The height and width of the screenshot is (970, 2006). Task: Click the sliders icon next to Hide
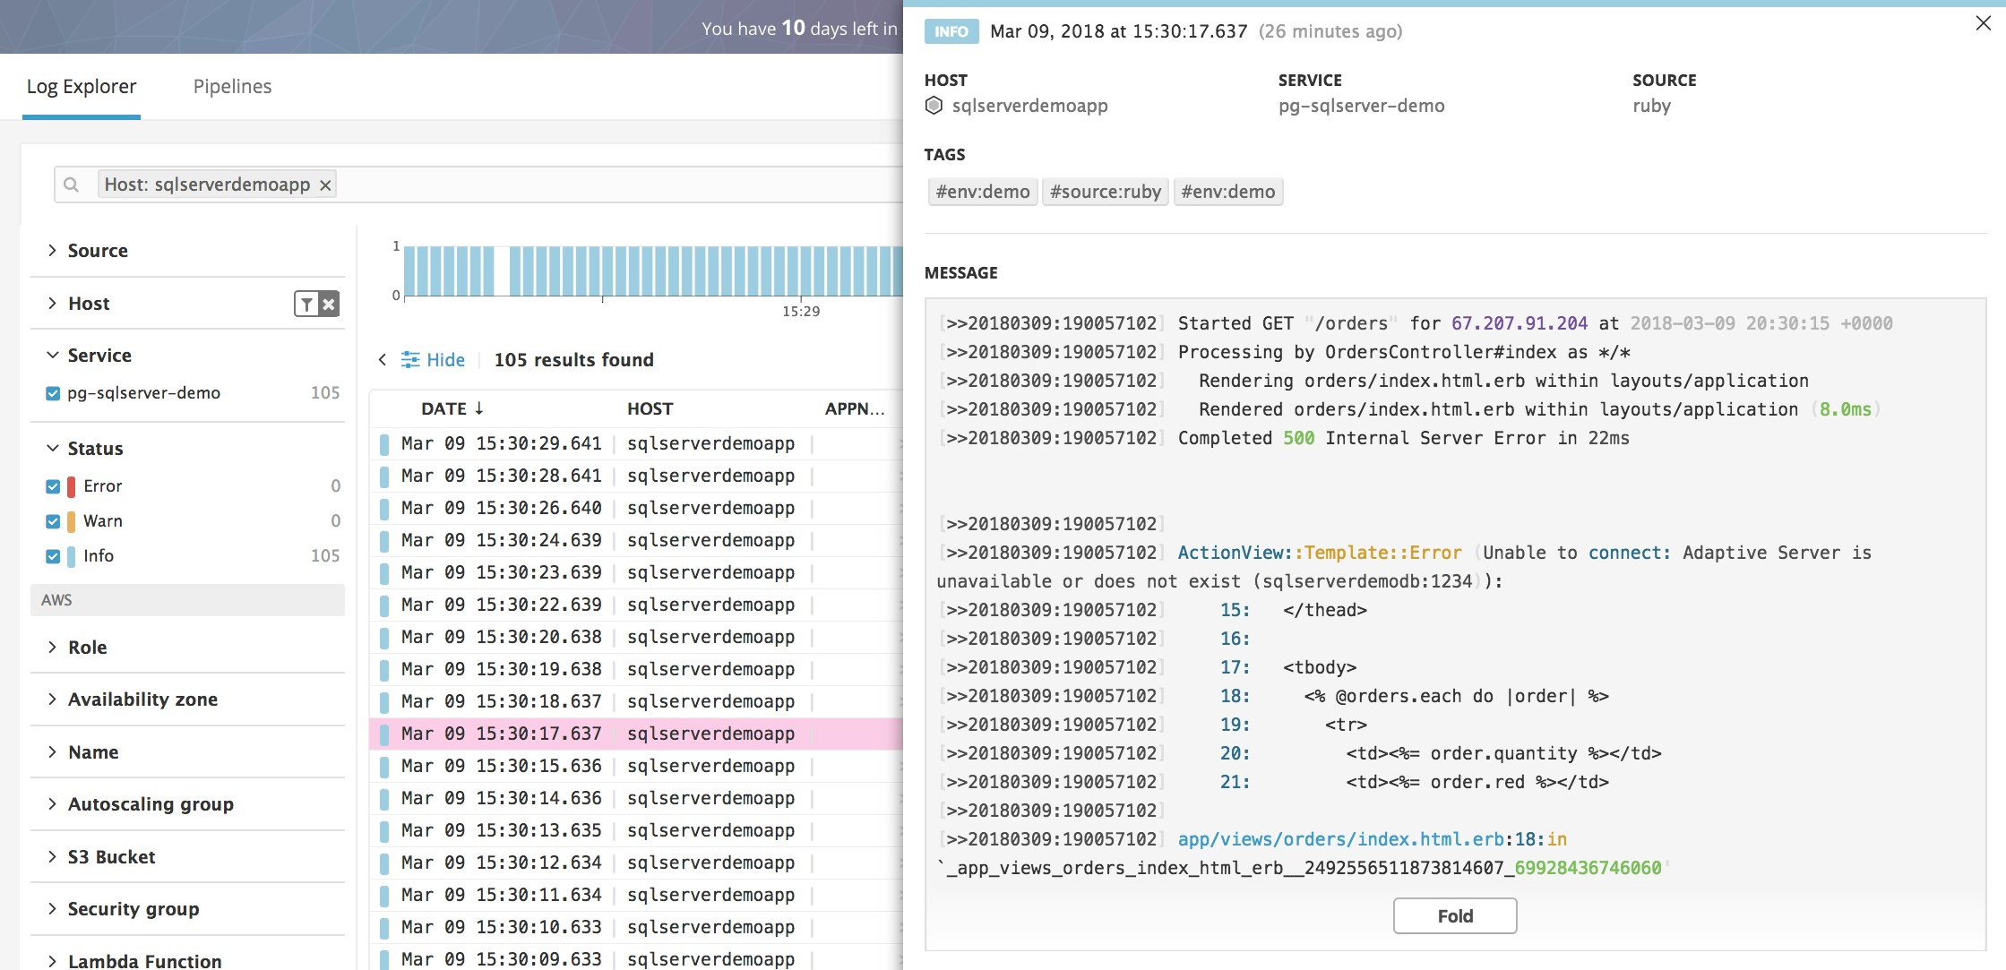(x=411, y=359)
